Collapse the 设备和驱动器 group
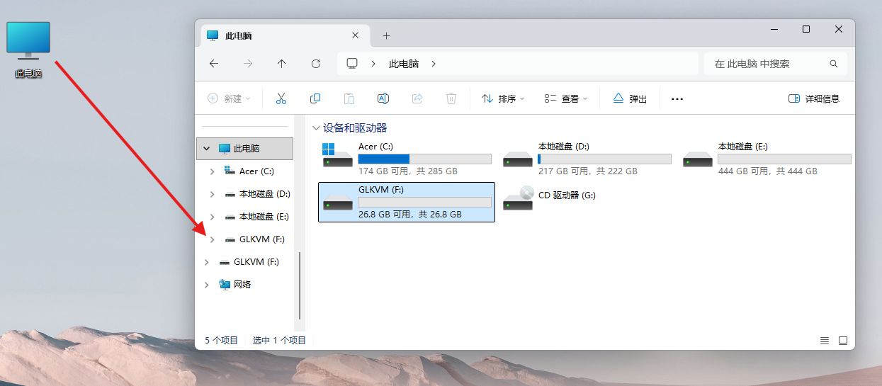882x386 pixels. tap(316, 128)
